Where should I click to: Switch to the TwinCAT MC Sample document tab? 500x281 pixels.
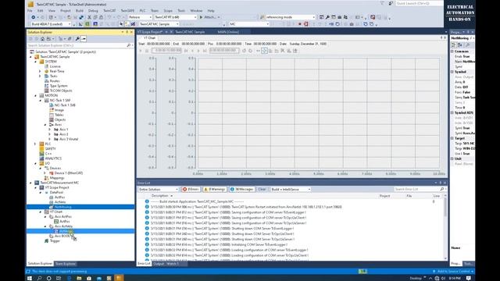[x=190, y=32]
